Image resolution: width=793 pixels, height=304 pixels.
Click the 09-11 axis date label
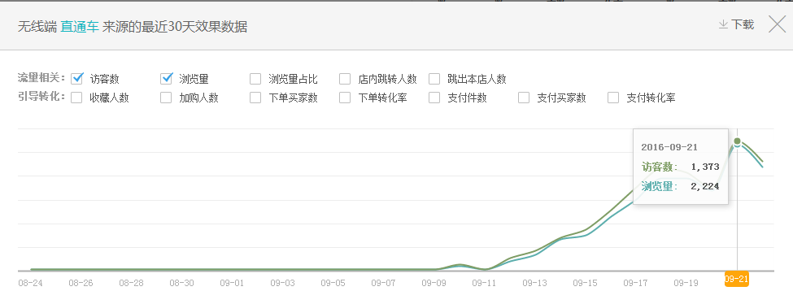[484, 283]
